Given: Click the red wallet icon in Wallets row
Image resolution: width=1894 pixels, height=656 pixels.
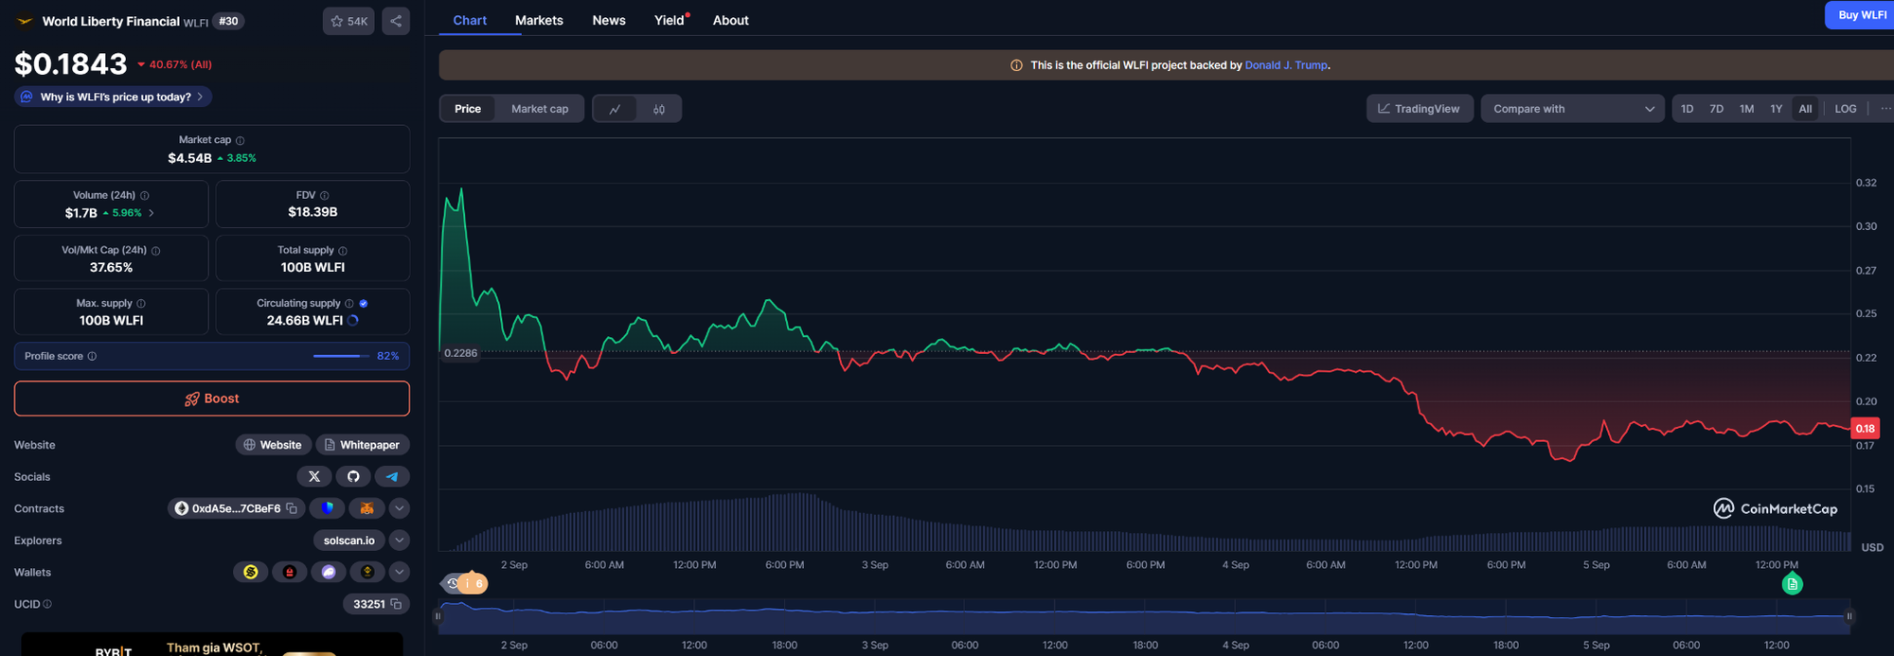Looking at the screenshot, I should coord(290,573).
